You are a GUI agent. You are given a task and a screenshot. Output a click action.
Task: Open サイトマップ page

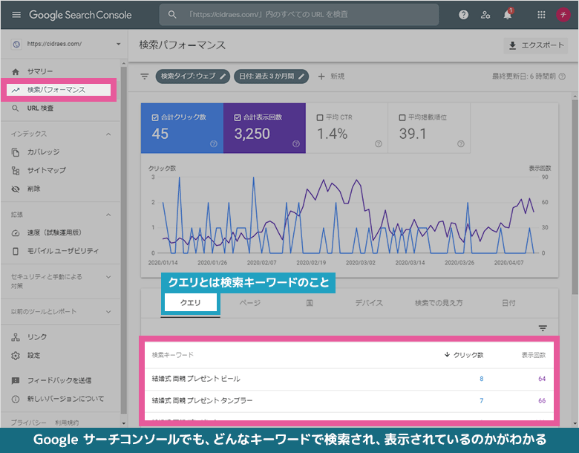pos(46,170)
